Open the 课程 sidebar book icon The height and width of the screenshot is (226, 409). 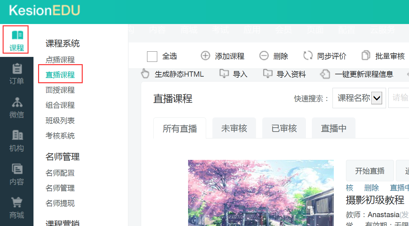tap(17, 35)
